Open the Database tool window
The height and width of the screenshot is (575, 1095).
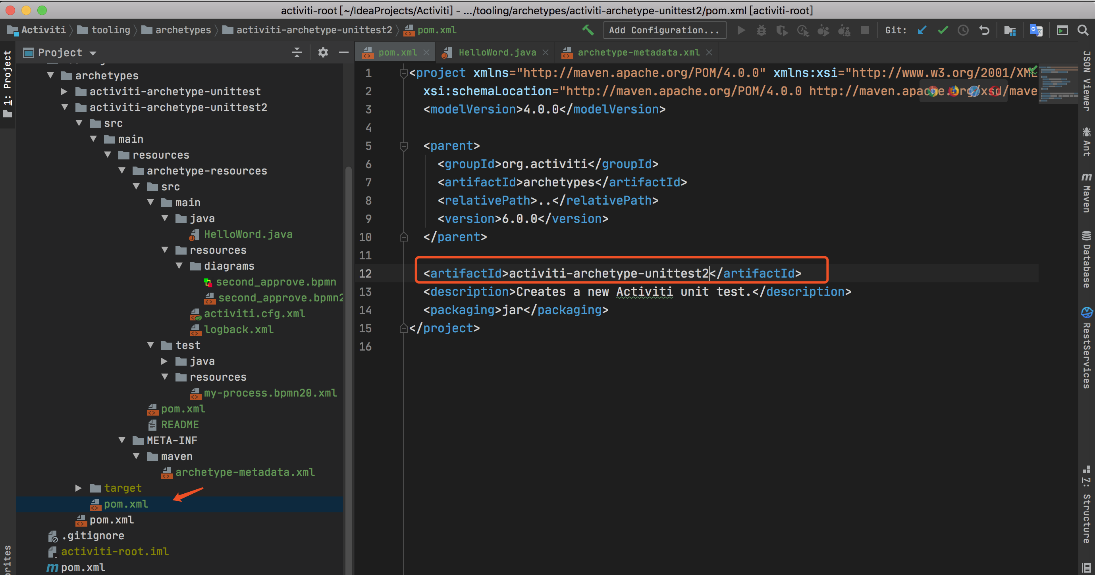(x=1087, y=259)
